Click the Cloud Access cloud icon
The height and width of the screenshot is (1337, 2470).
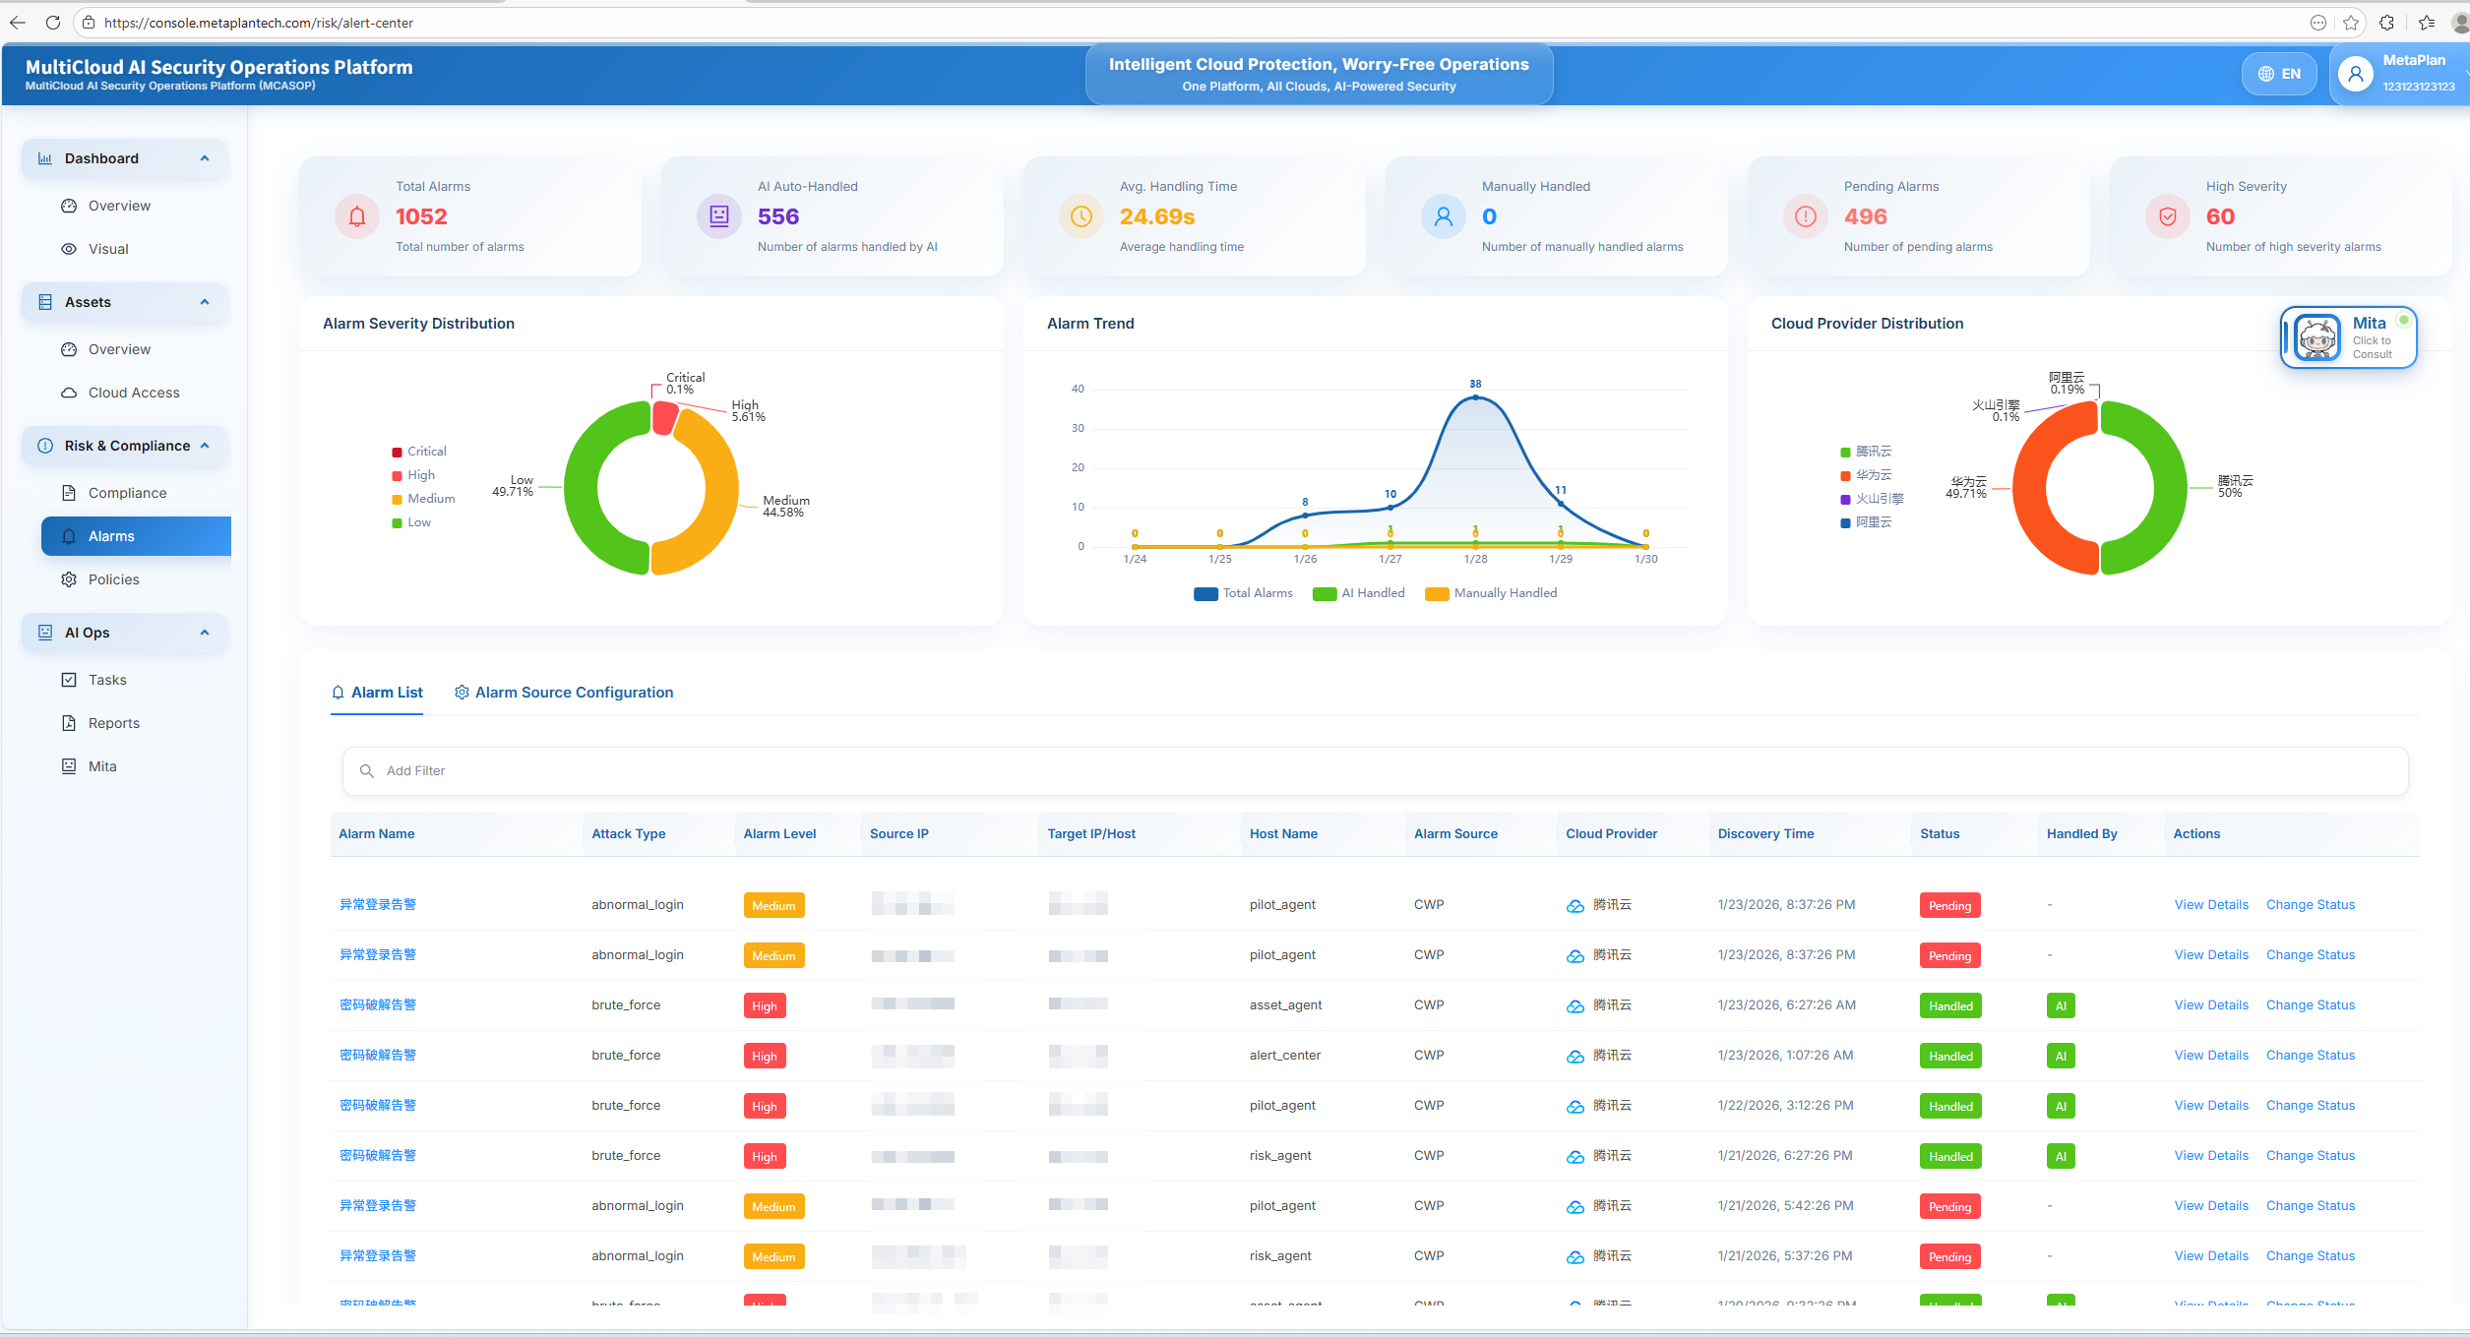(69, 392)
